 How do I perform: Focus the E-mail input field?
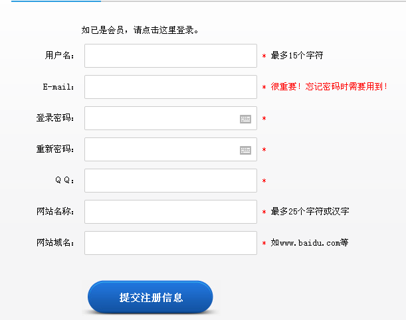pos(170,87)
